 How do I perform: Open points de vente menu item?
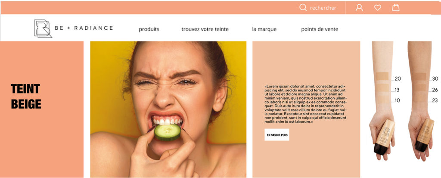pos(320,29)
